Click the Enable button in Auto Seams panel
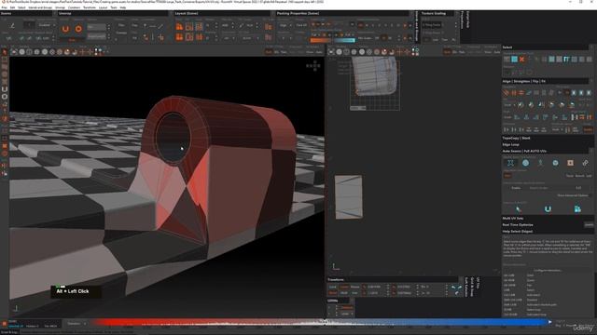 (x=516, y=188)
